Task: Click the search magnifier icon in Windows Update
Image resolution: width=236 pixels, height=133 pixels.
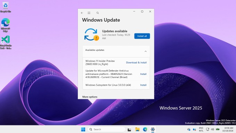Action: pyautogui.click(x=98, y=13)
